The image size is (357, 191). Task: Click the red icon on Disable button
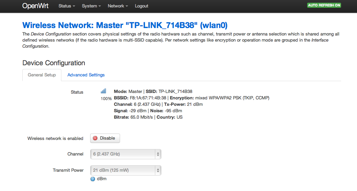click(x=95, y=138)
